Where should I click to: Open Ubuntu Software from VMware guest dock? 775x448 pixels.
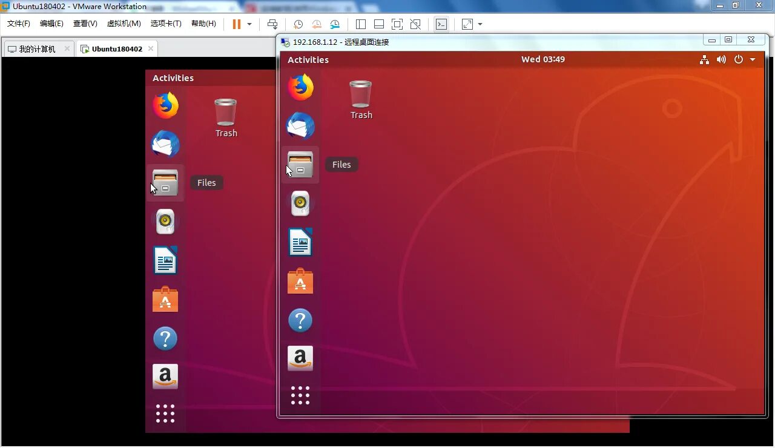(x=165, y=299)
